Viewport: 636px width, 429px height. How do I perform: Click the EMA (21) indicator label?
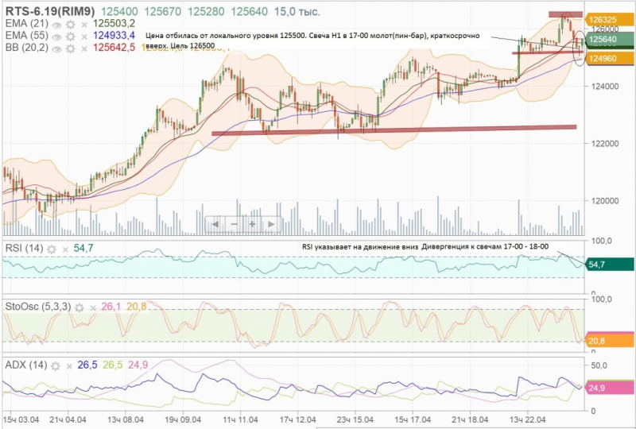coord(26,24)
